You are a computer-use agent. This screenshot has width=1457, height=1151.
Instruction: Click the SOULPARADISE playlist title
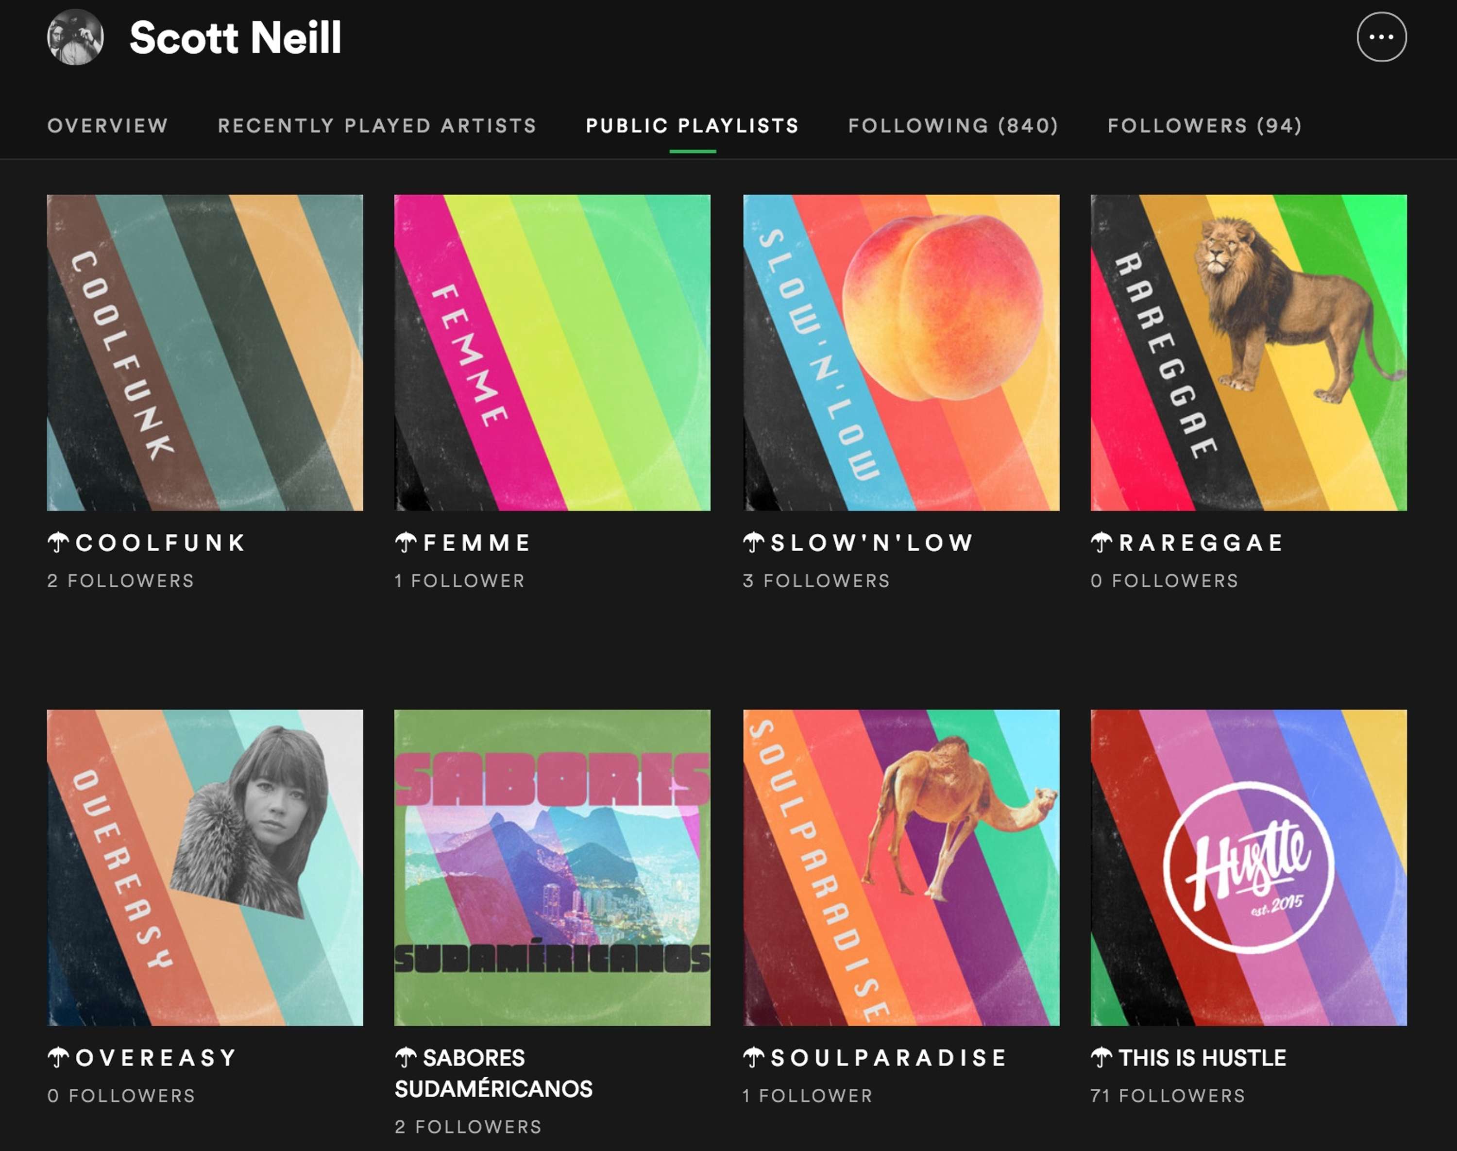click(x=875, y=1057)
